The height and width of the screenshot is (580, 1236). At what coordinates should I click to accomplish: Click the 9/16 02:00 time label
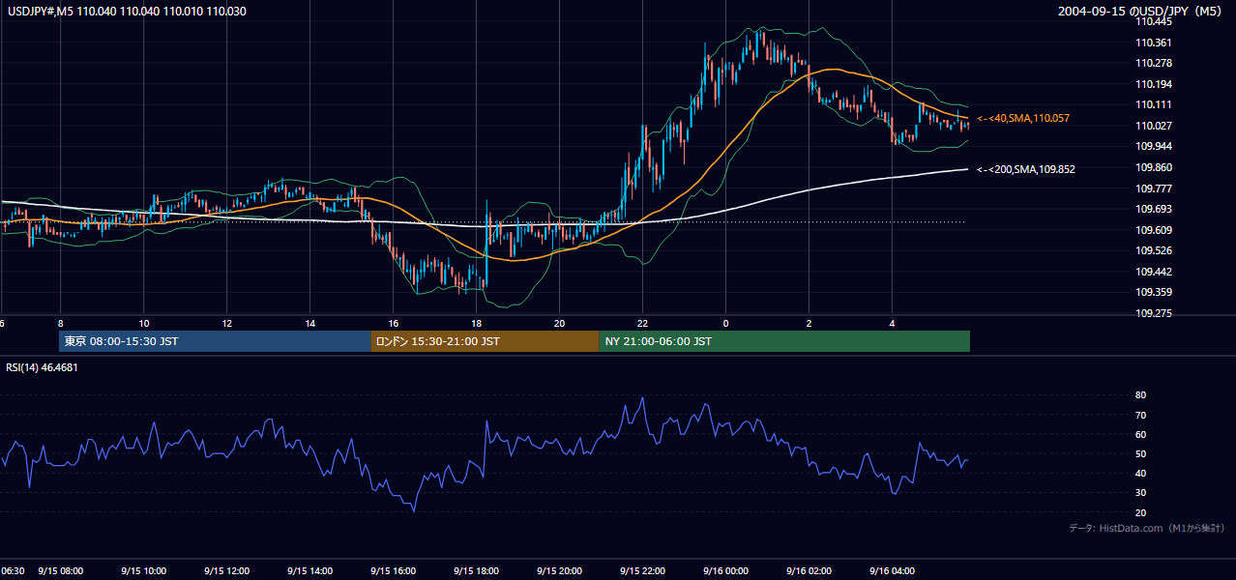coord(809,570)
